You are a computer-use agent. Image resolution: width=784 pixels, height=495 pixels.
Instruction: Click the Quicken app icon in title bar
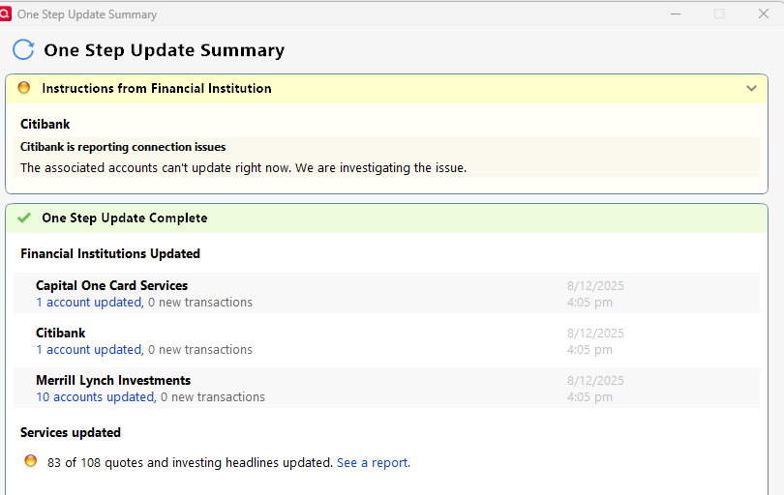point(5,14)
